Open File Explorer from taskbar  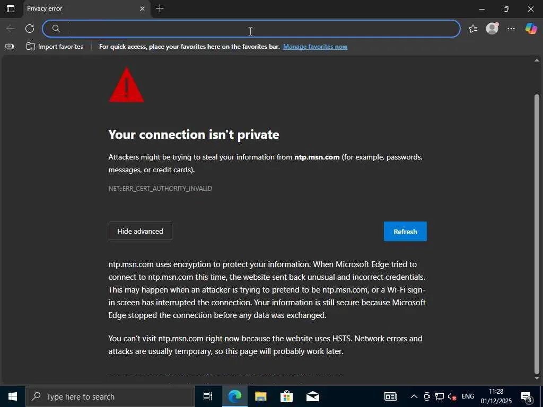point(260,396)
